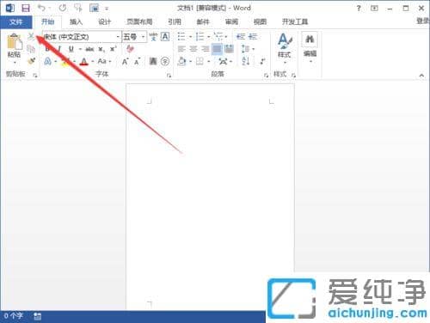Toggle strikethrough abc formatting
The image size is (430, 323).
click(x=89, y=49)
